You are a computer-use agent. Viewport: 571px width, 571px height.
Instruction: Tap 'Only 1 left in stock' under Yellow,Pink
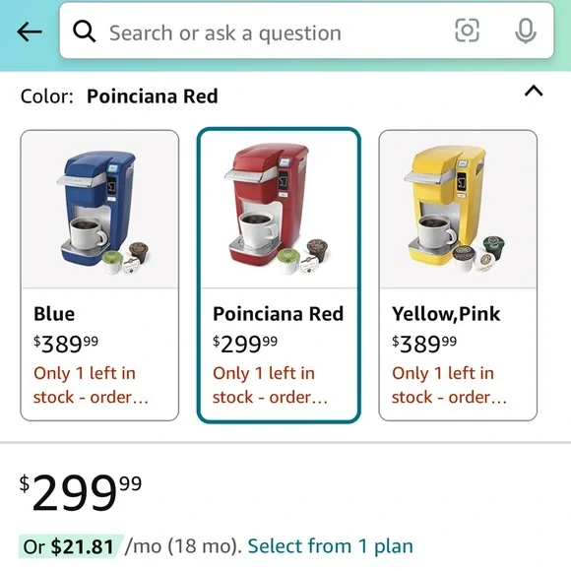point(449,385)
